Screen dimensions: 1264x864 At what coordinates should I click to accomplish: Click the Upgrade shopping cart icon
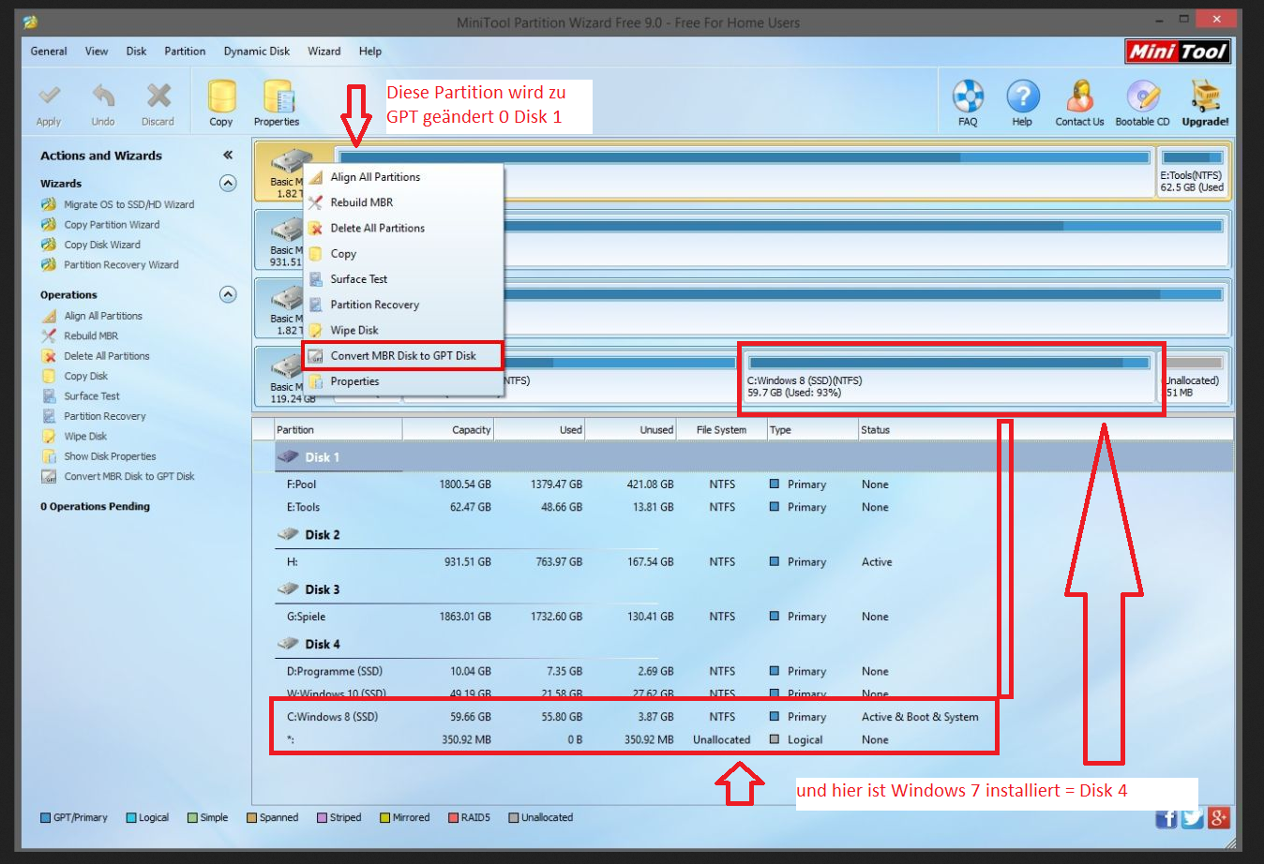click(1205, 96)
